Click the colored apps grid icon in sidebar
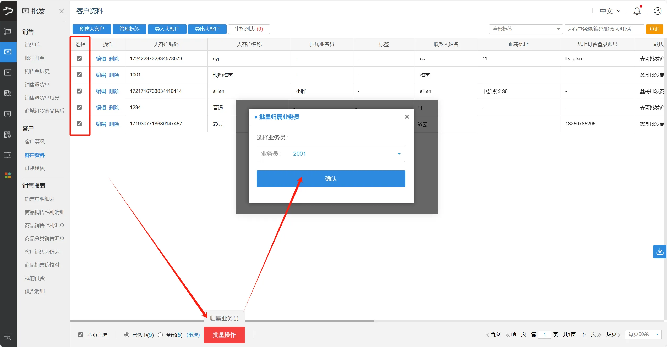 pos(8,175)
